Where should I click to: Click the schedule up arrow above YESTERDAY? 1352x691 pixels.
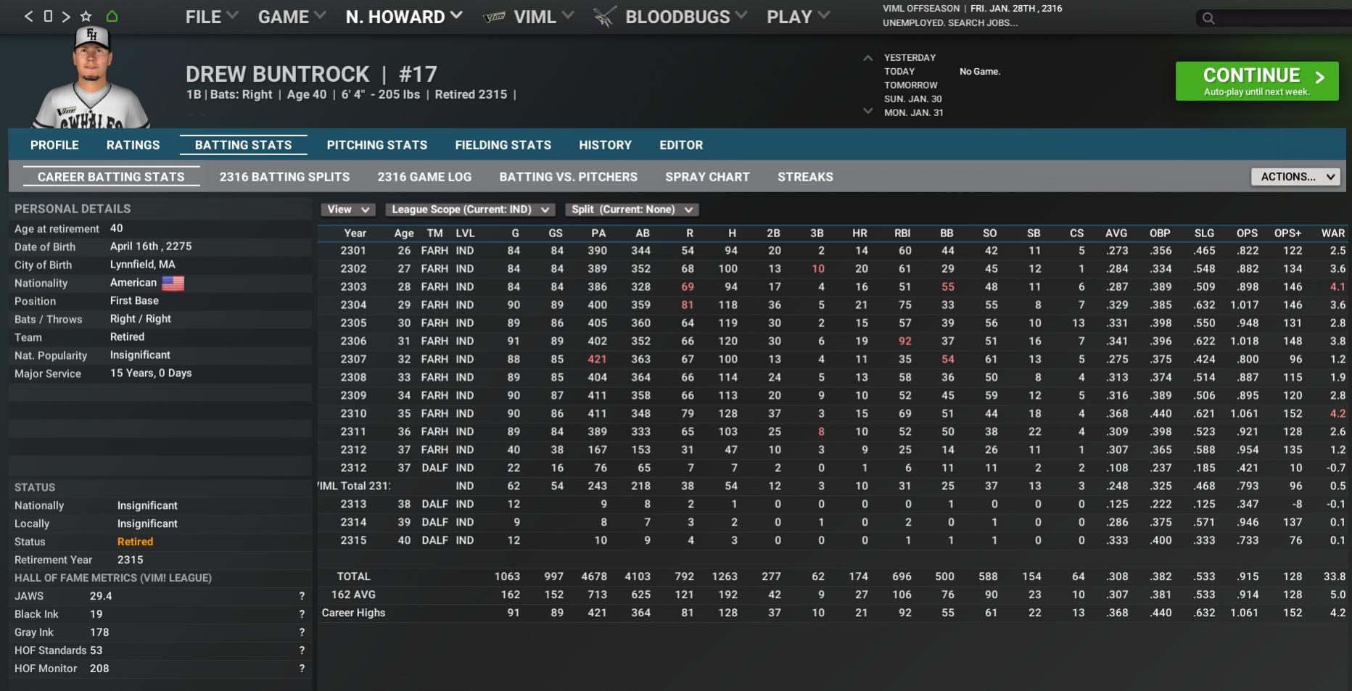point(867,58)
